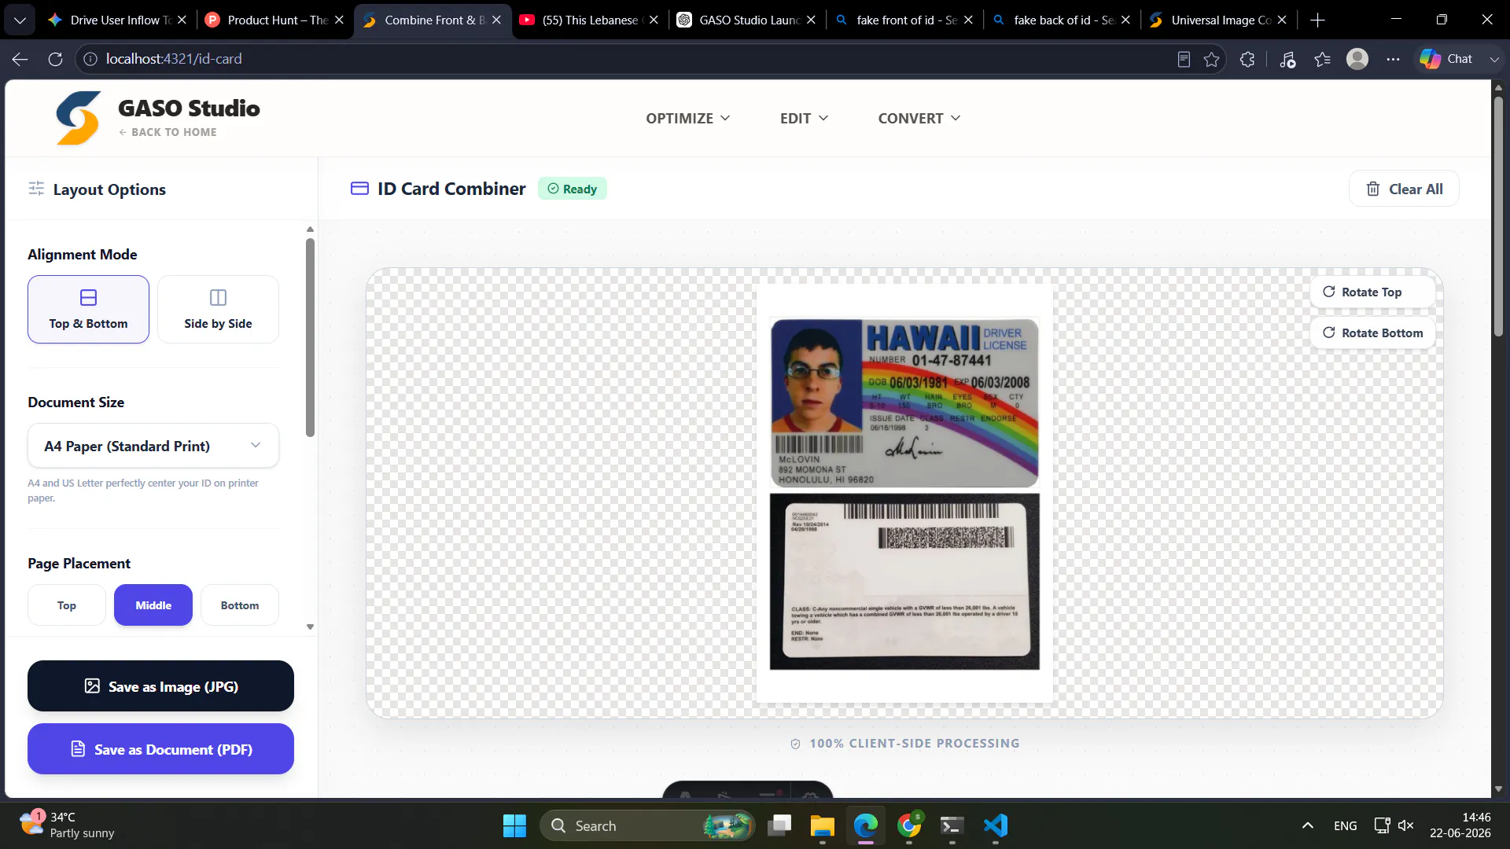The width and height of the screenshot is (1510, 849).
Task: Go back using the browser back arrow
Action: [x=20, y=59]
